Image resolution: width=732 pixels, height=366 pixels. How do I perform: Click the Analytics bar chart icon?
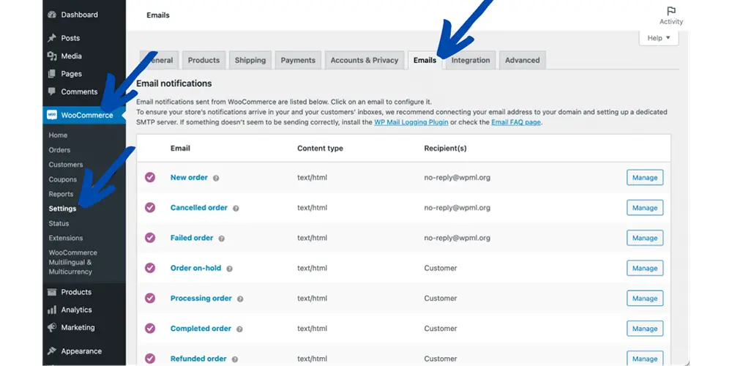pyautogui.click(x=52, y=310)
